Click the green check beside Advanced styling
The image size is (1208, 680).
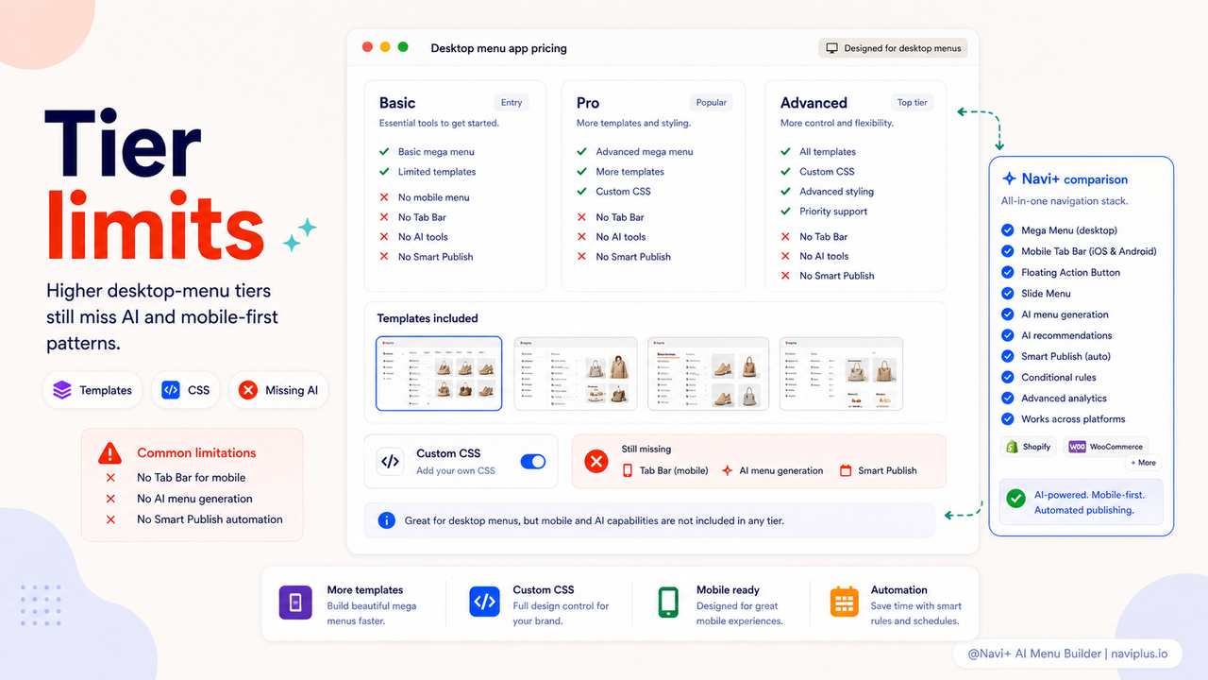(x=785, y=192)
